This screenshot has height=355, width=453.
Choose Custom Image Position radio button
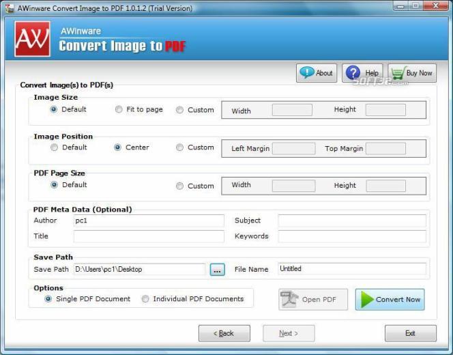(179, 147)
